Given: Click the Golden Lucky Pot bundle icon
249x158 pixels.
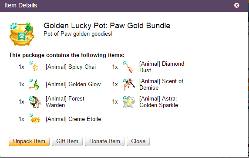Looking at the screenshot, I should [x=22, y=34].
